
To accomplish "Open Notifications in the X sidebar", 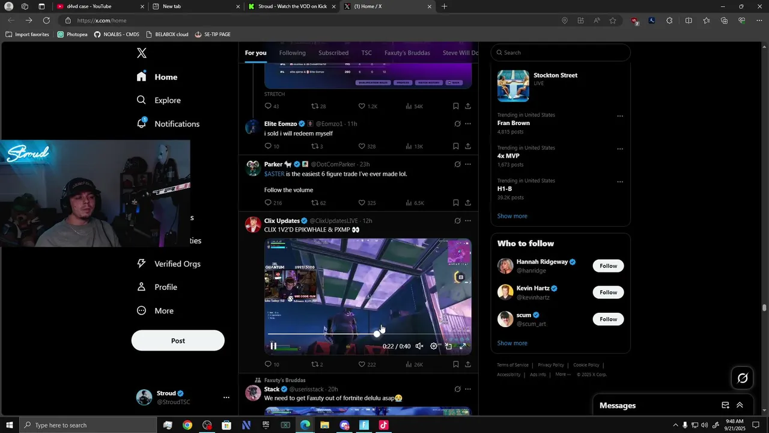I will (168, 124).
